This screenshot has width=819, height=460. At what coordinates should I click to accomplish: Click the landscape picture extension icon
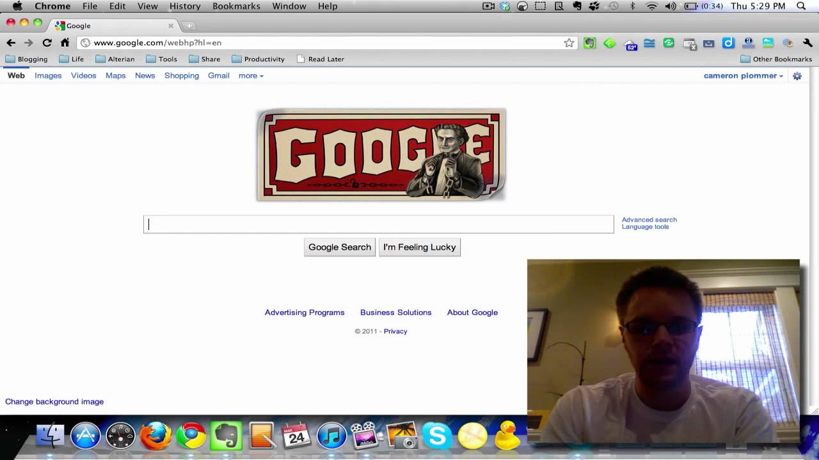768,43
